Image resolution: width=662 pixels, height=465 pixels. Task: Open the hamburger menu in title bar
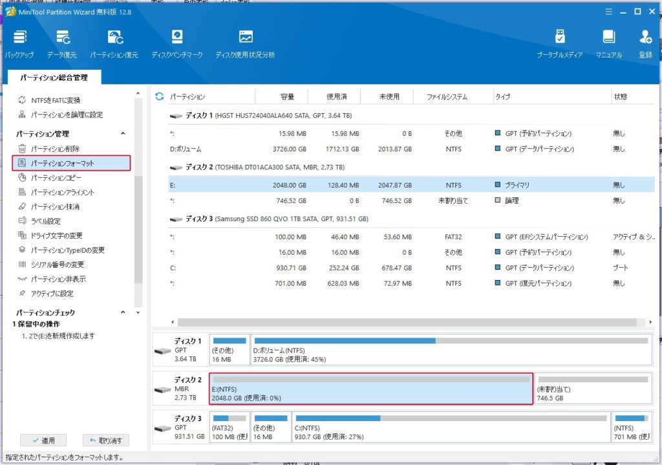(x=608, y=12)
